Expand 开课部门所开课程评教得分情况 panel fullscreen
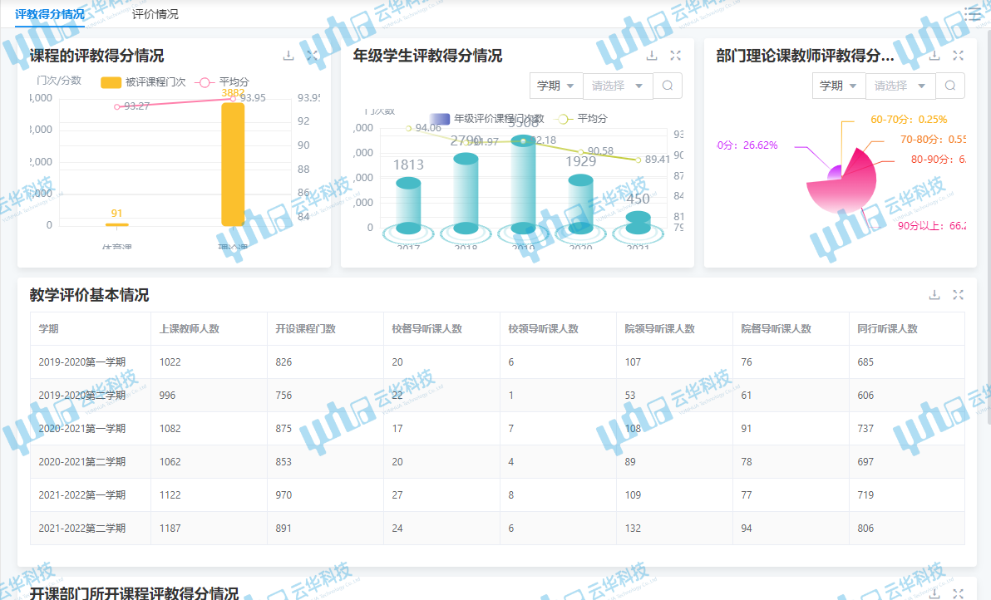Screen dimensions: 991x600 pos(958,593)
